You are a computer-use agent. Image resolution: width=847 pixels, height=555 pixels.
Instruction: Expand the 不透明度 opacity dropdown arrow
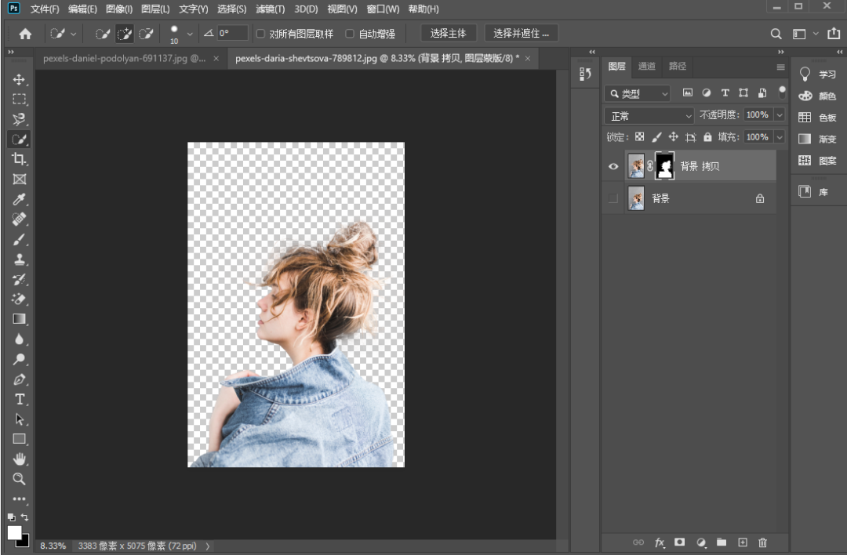pyautogui.click(x=780, y=114)
